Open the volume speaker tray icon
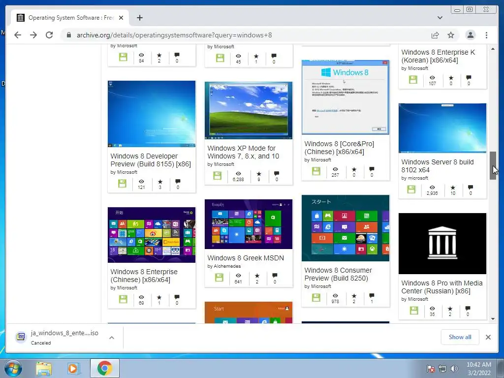This screenshot has width=504, height=378. point(454,369)
